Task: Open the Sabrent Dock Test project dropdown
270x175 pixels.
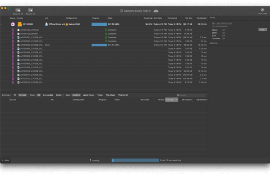Action: [x=135, y=11]
